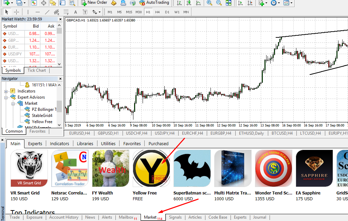Open EA Sapphire product title
This screenshot has width=348, height=221.
tap(308, 193)
